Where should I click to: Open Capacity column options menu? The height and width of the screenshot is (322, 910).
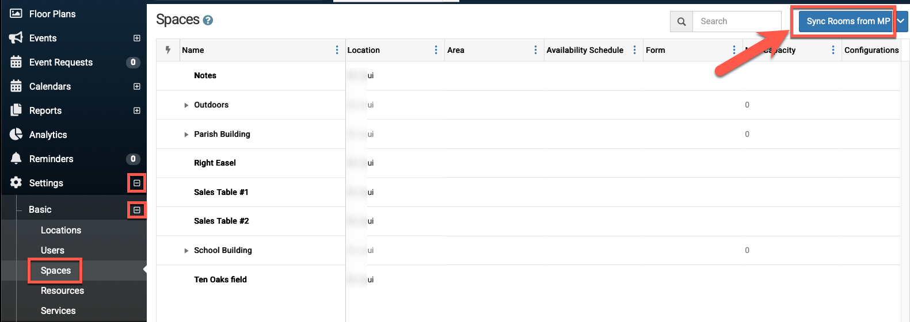(x=833, y=50)
